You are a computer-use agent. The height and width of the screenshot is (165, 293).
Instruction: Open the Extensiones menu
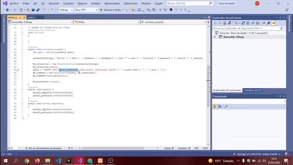(130, 3)
